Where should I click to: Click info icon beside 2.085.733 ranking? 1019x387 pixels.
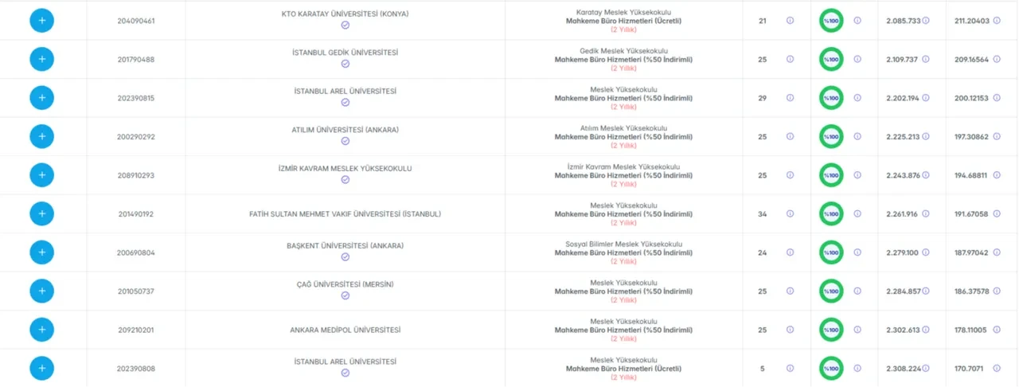[925, 21]
